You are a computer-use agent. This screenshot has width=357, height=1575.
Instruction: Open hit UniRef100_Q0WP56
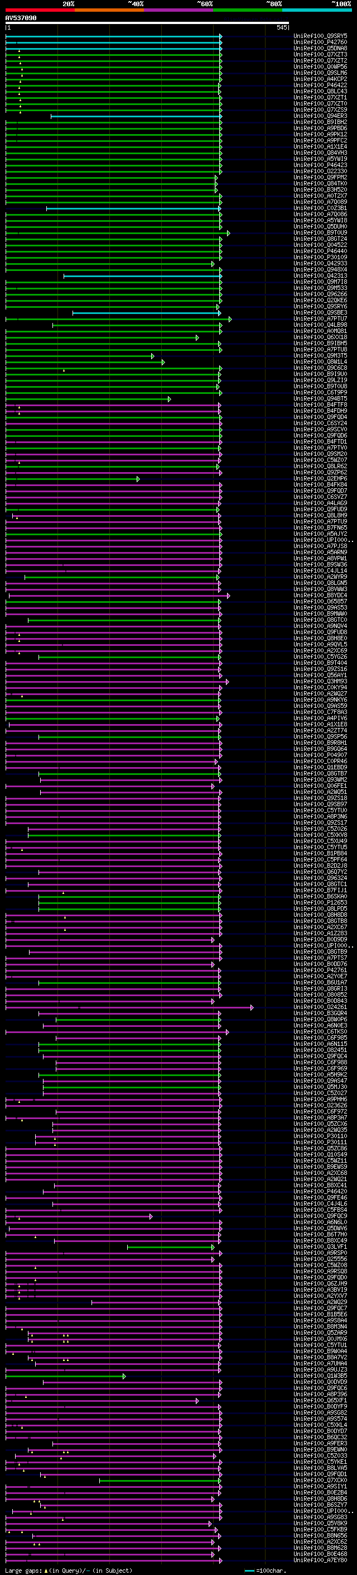click(320, 66)
